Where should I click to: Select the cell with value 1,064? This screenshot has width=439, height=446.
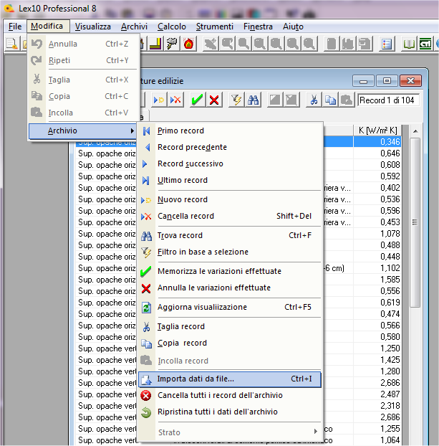pyautogui.click(x=377, y=440)
